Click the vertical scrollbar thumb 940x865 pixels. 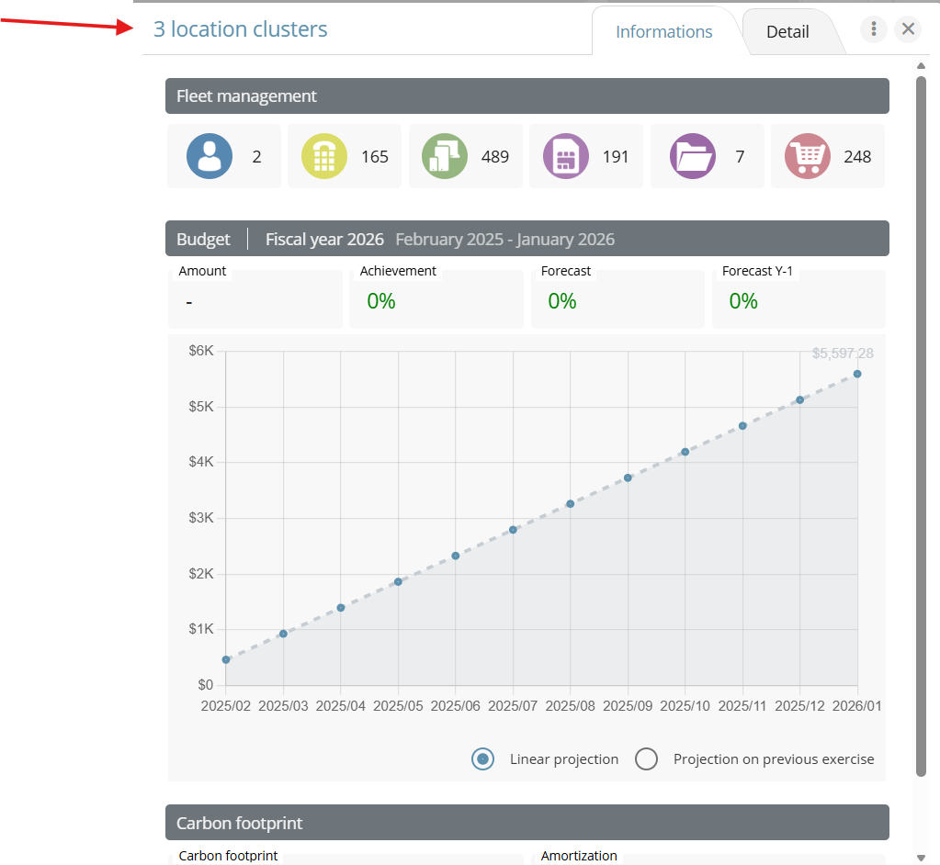pyautogui.click(x=921, y=422)
